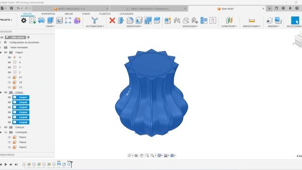This screenshot has height=170, width=302.
Task: Choose the Fillet tool icon
Action: coord(130,20)
